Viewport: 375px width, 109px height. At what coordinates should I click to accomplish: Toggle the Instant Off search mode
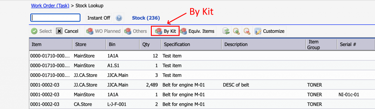pyautogui.click(x=99, y=18)
